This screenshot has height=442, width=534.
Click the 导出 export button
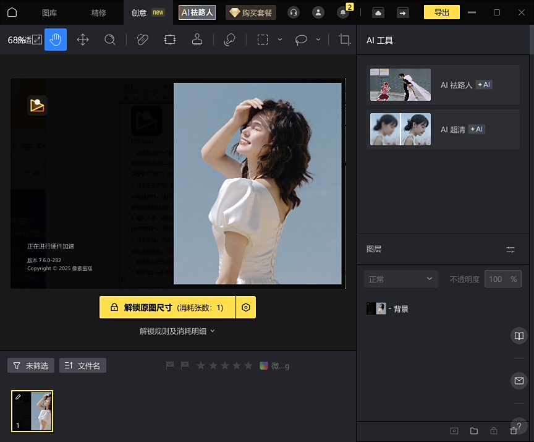(x=441, y=12)
